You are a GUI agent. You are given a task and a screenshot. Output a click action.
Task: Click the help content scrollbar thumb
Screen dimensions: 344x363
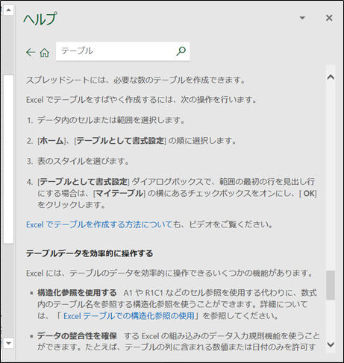pos(331,285)
